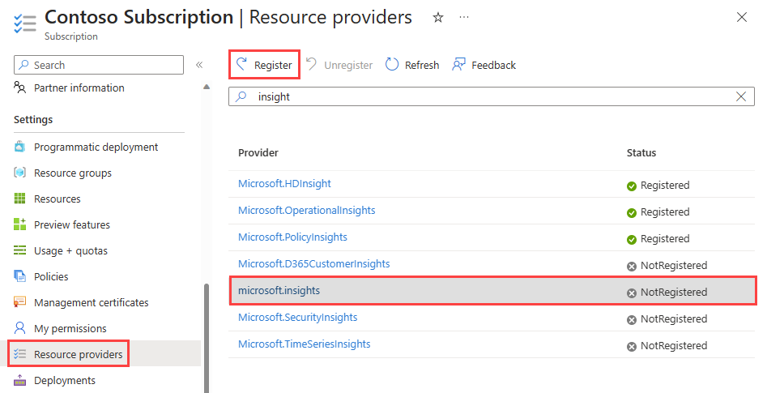767x393 pixels.
Task: Go to Policies in the Settings menu
Action: [51, 276]
